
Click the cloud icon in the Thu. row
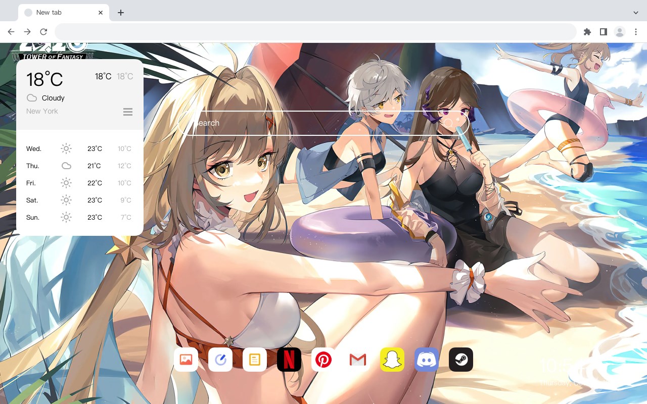coord(66,166)
